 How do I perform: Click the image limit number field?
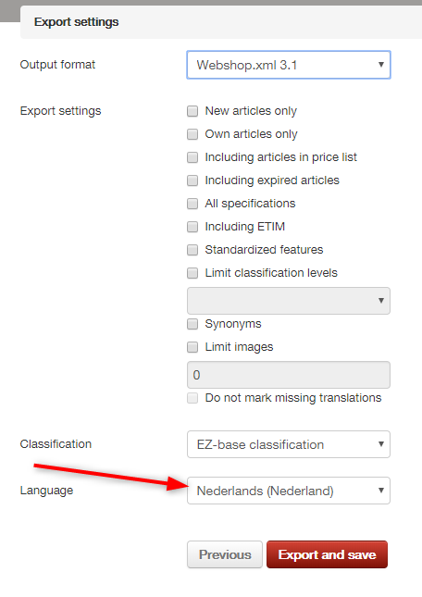(x=289, y=375)
